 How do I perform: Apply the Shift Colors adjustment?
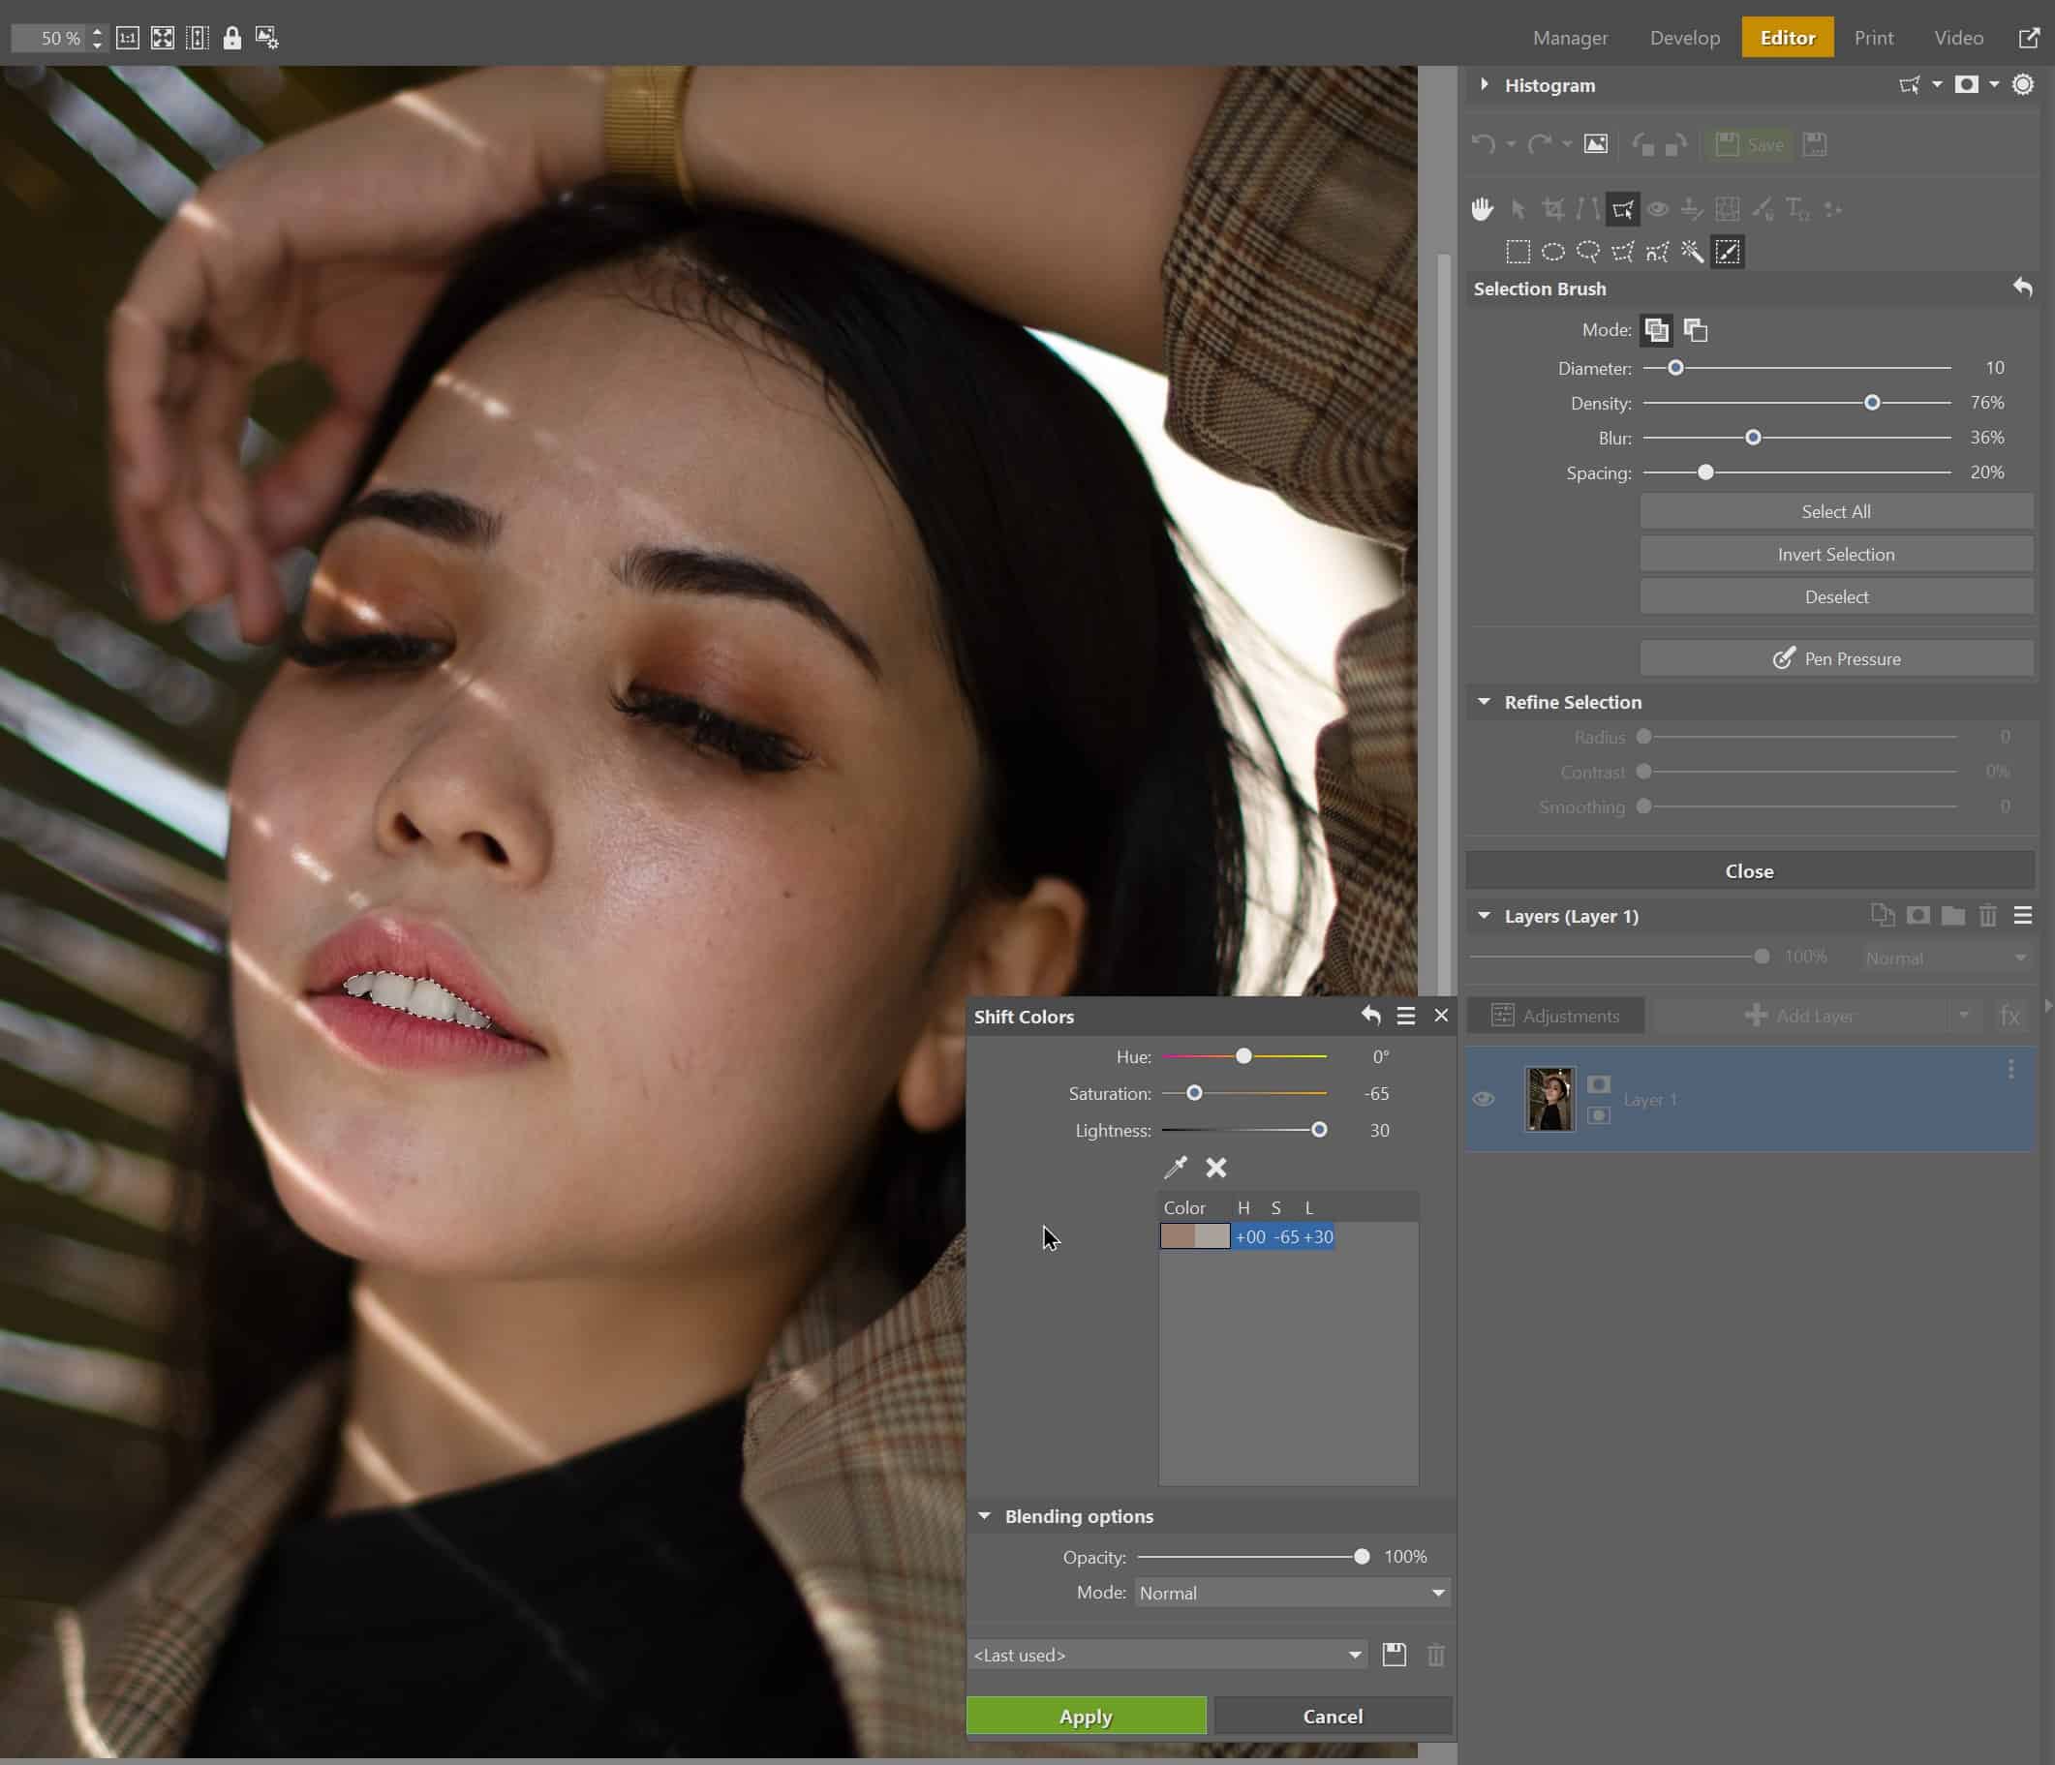click(1086, 1717)
